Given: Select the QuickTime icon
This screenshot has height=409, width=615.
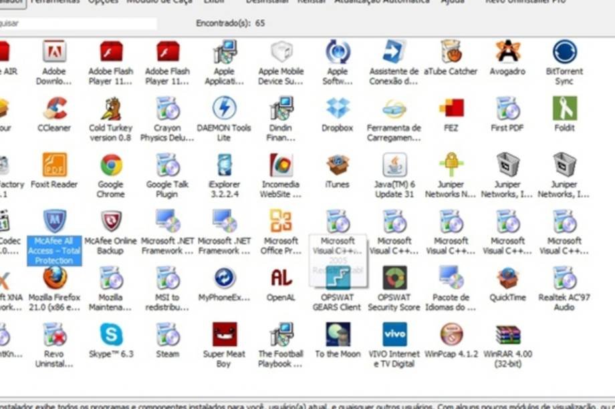Looking at the screenshot, I should coord(507,278).
